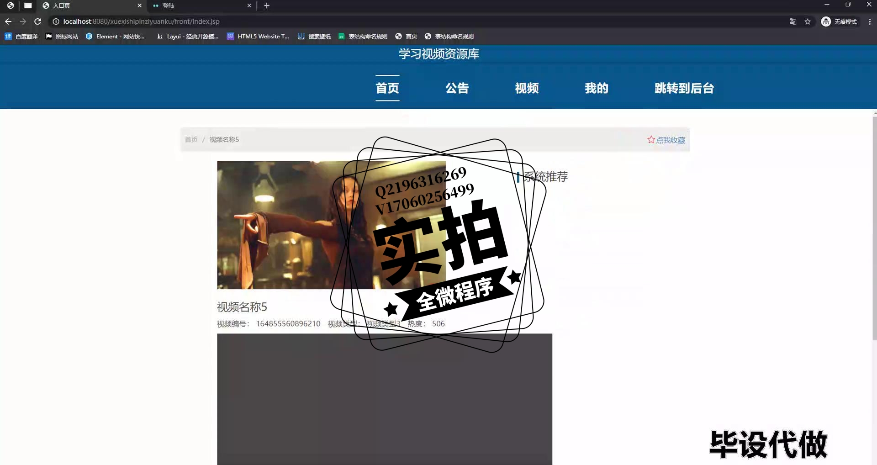
Task: Minimize the browser window
Action: pyautogui.click(x=827, y=5)
